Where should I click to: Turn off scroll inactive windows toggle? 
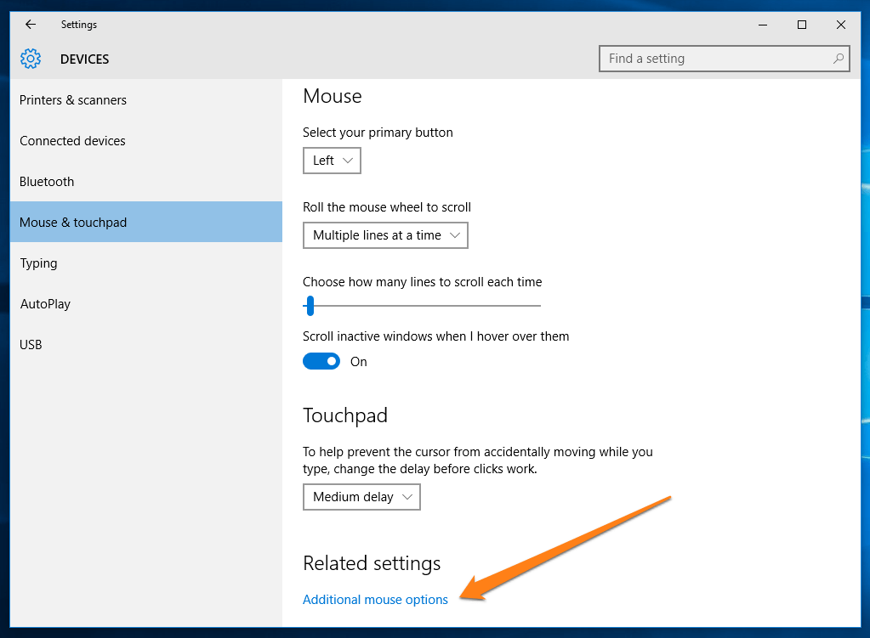pos(321,361)
